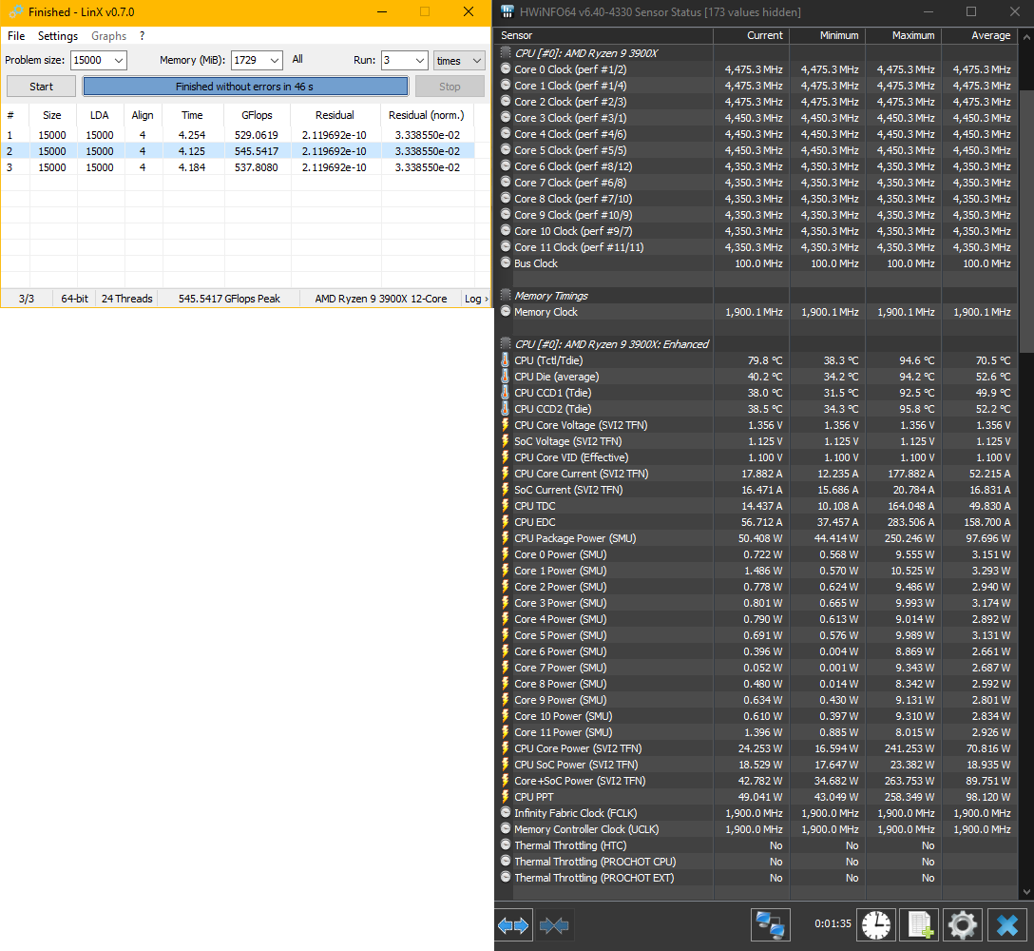Click the CPU PPT lightning icon
Image resolution: width=1034 pixels, height=951 pixels.
point(506,797)
